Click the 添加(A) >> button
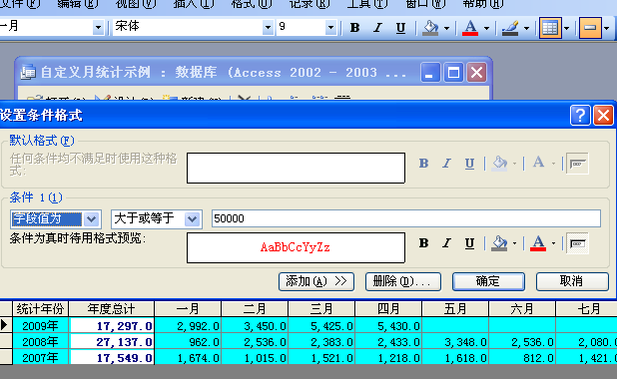 point(316,281)
